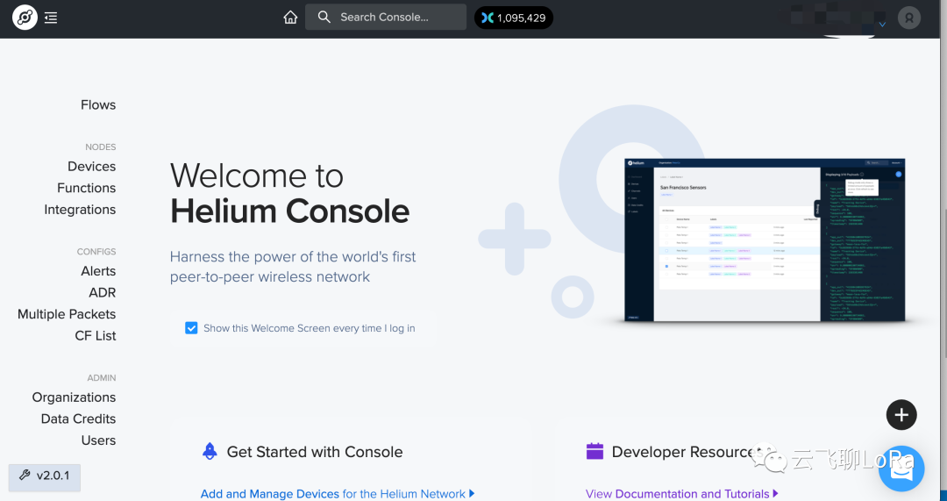Open Integrations in the sidebar
This screenshot has width=947, height=501.
coord(80,210)
